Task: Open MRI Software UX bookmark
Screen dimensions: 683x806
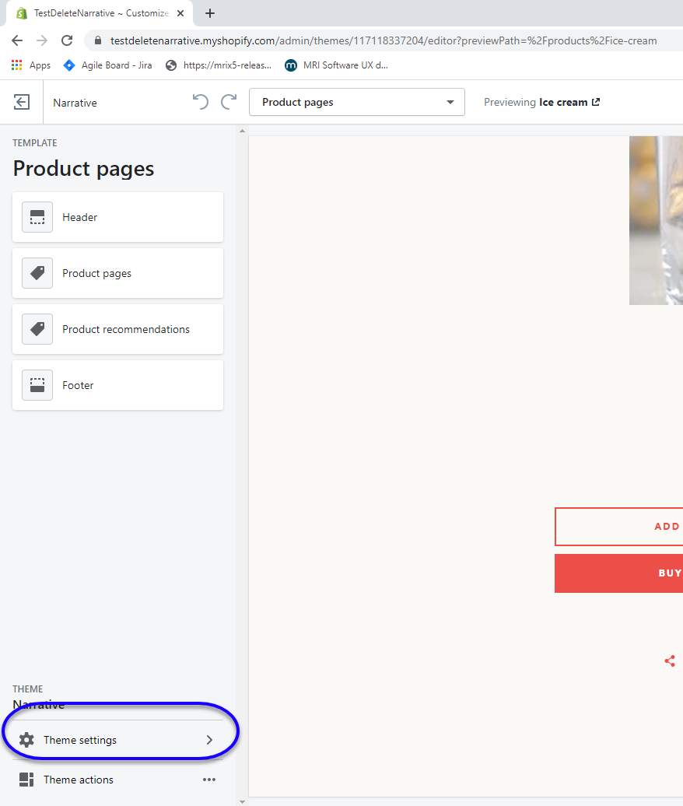Action: click(337, 65)
